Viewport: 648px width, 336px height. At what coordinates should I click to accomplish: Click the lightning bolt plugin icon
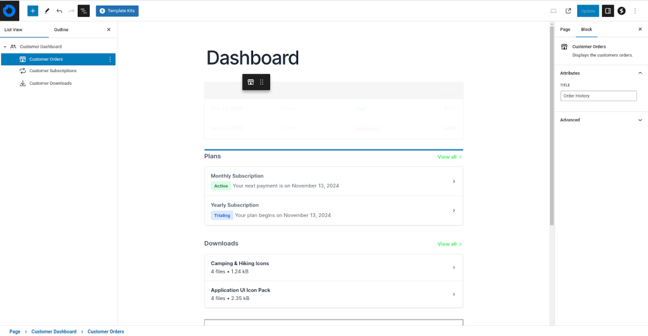point(621,11)
